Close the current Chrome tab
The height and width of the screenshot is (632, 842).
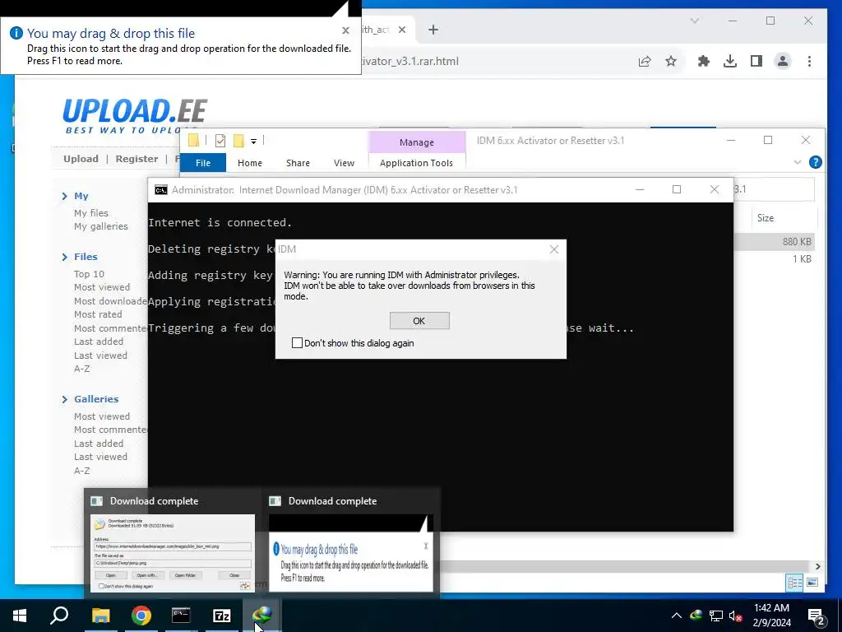click(x=401, y=30)
